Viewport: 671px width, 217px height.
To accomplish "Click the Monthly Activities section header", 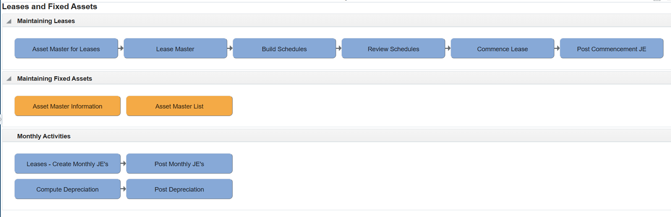I will (x=44, y=136).
